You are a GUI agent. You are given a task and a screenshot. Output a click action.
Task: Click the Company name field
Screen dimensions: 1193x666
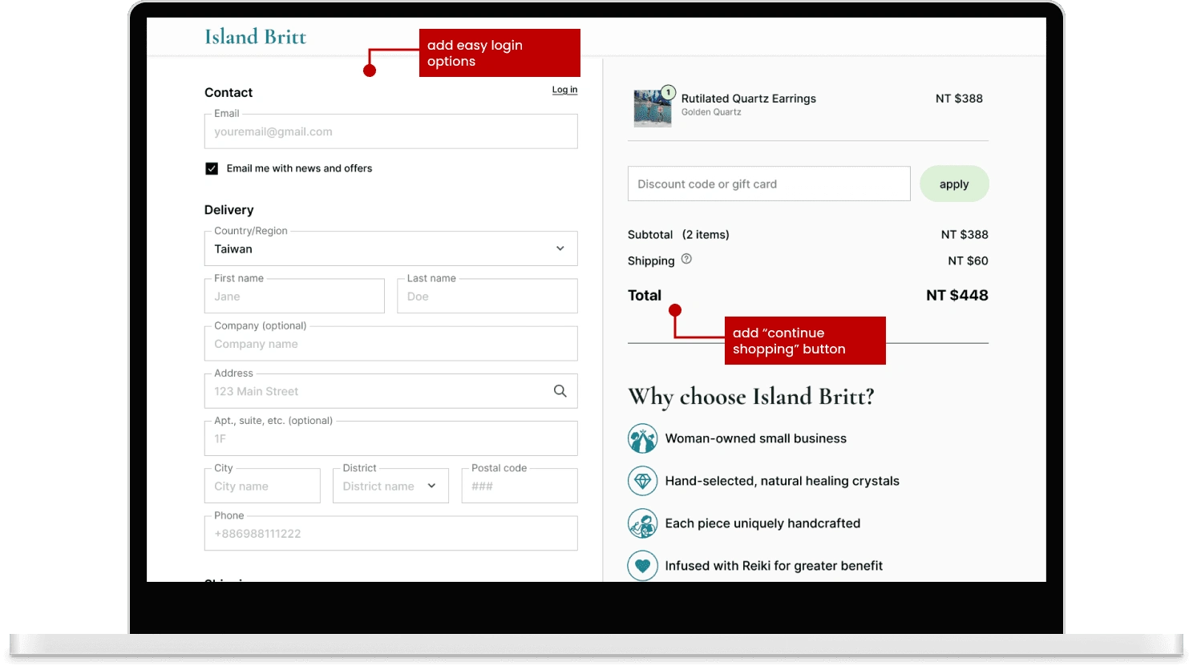(390, 344)
